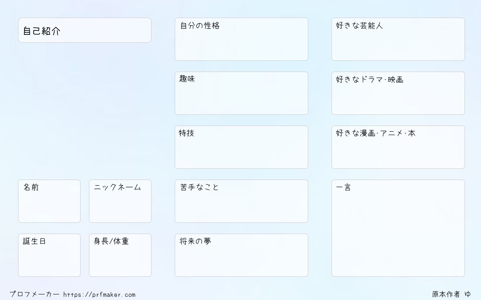Select the 名前 field box

coord(49,201)
